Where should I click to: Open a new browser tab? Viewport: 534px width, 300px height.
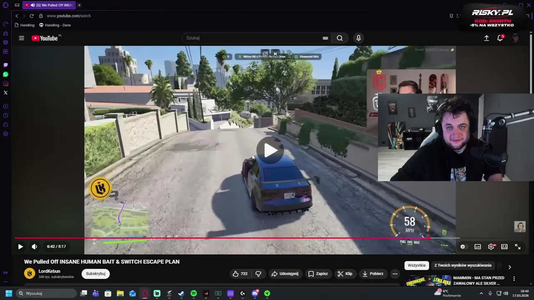click(x=79, y=5)
